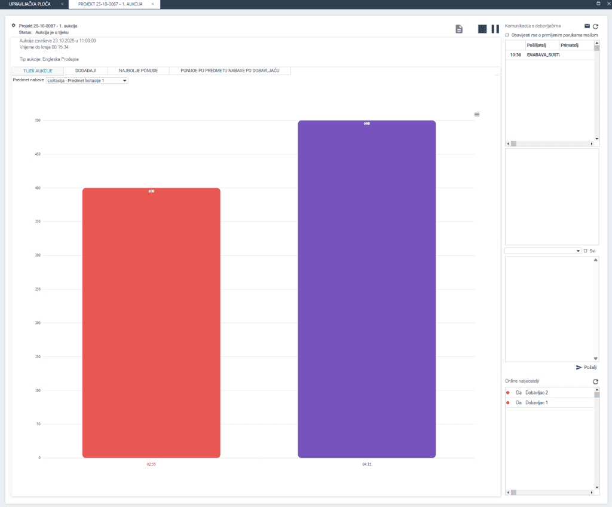Image resolution: width=612 pixels, height=507 pixels.
Task: Open the Najbolje ponude tab
Action: (x=138, y=71)
